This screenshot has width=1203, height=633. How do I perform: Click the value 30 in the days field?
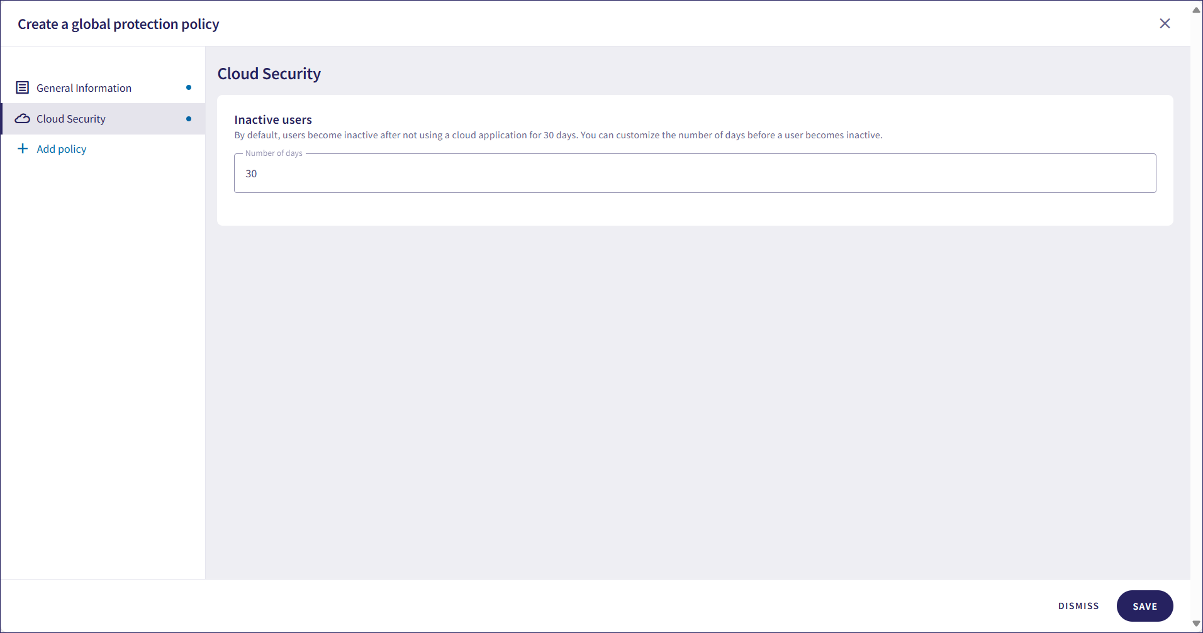coord(251,174)
